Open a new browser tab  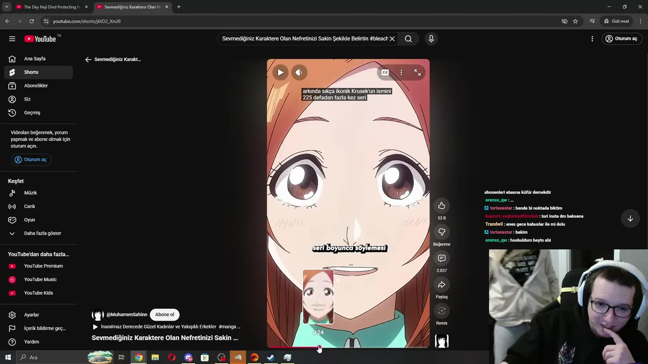point(179,7)
